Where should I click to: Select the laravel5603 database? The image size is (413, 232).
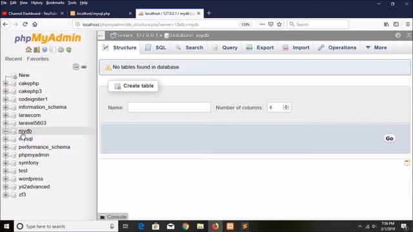point(32,123)
